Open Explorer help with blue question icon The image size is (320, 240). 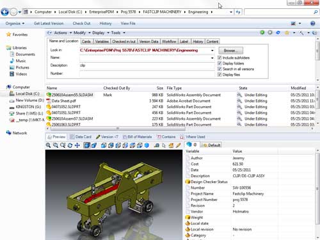tap(312, 23)
